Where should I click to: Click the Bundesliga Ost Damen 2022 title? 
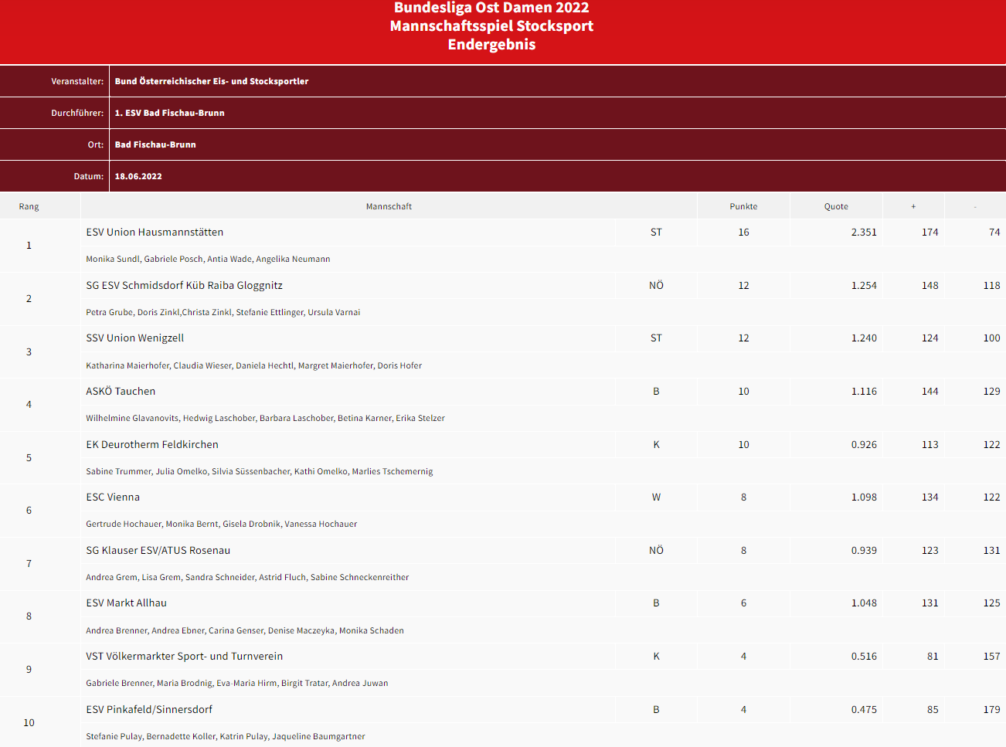(x=491, y=8)
